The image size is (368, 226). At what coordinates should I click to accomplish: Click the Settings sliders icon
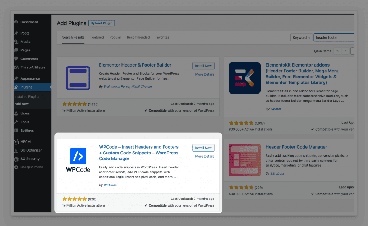[16, 131]
